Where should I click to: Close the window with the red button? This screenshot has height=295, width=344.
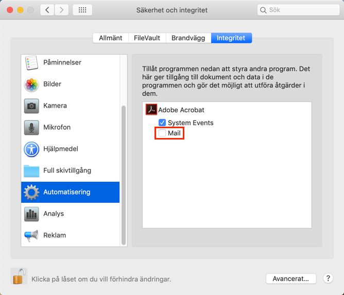click(10, 10)
